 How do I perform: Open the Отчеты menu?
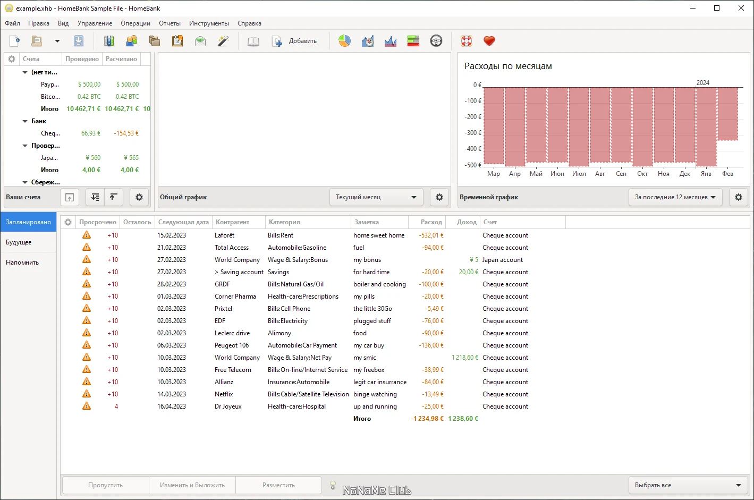pos(170,23)
